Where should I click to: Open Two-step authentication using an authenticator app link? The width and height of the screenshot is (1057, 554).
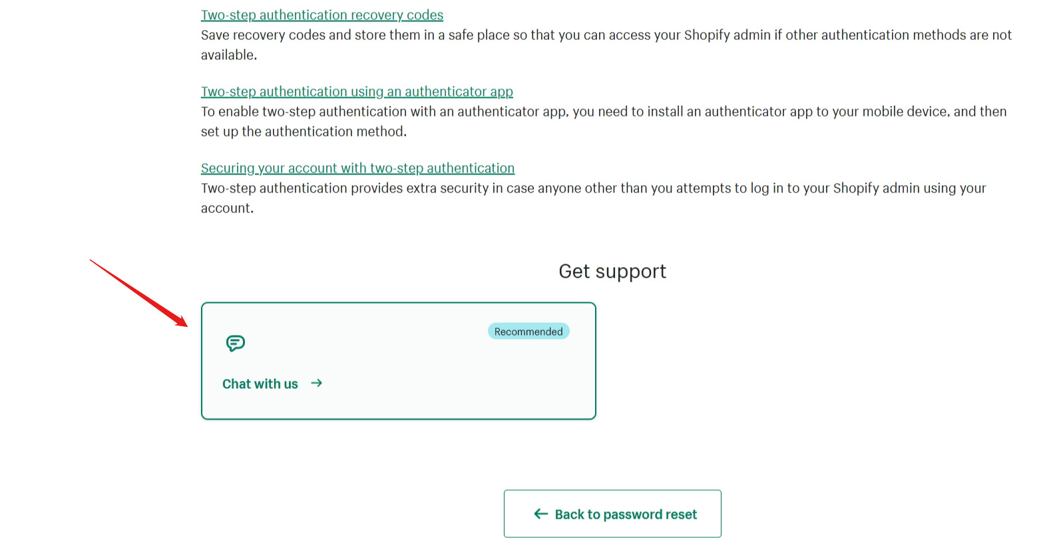pyautogui.click(x=357, y=91)
